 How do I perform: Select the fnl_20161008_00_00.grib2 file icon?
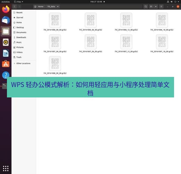(x=55, y=64)
